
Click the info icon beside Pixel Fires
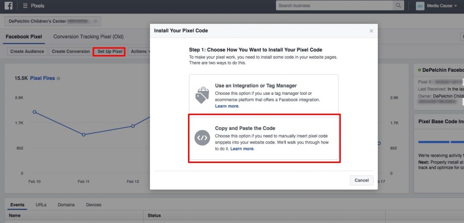point(58,79)
